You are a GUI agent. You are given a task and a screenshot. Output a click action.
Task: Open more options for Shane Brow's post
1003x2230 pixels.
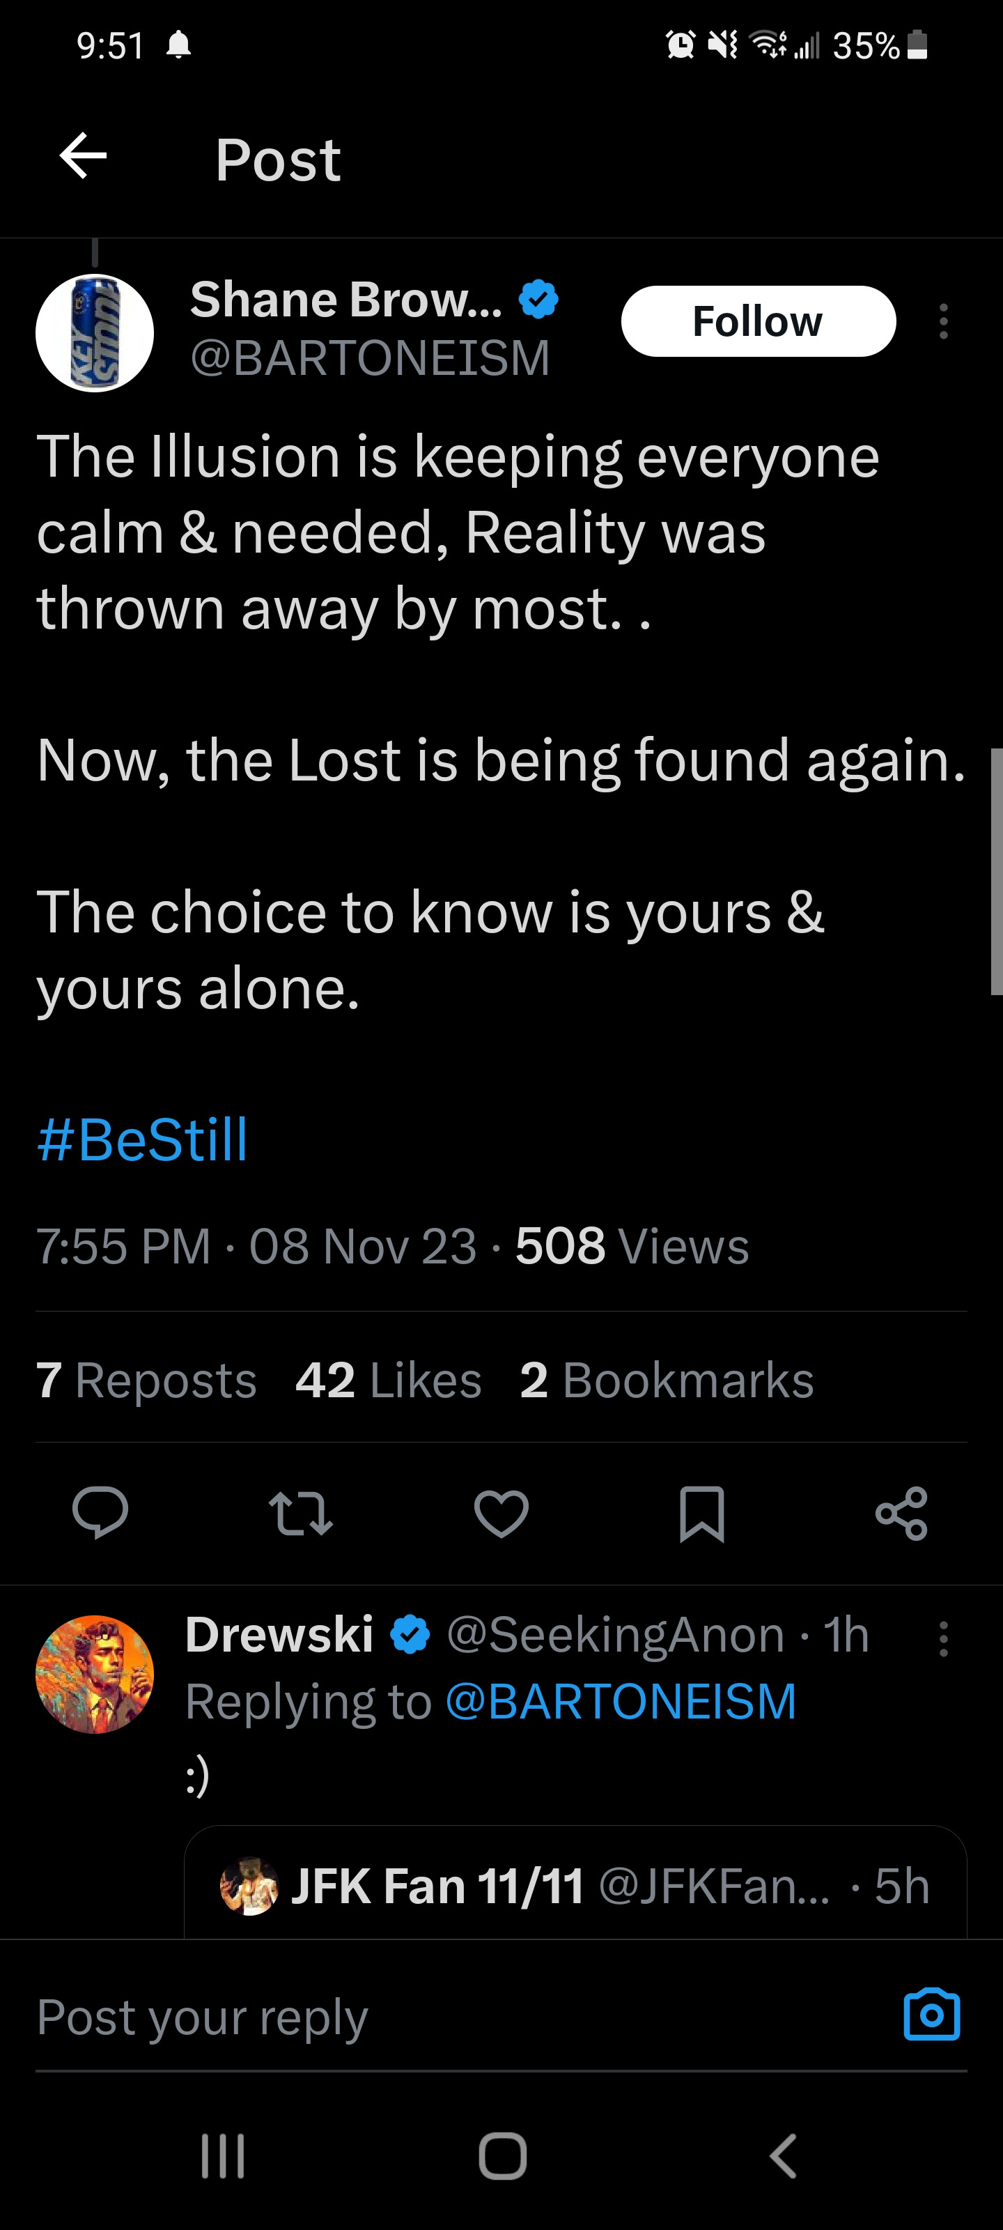coord(943,321)
